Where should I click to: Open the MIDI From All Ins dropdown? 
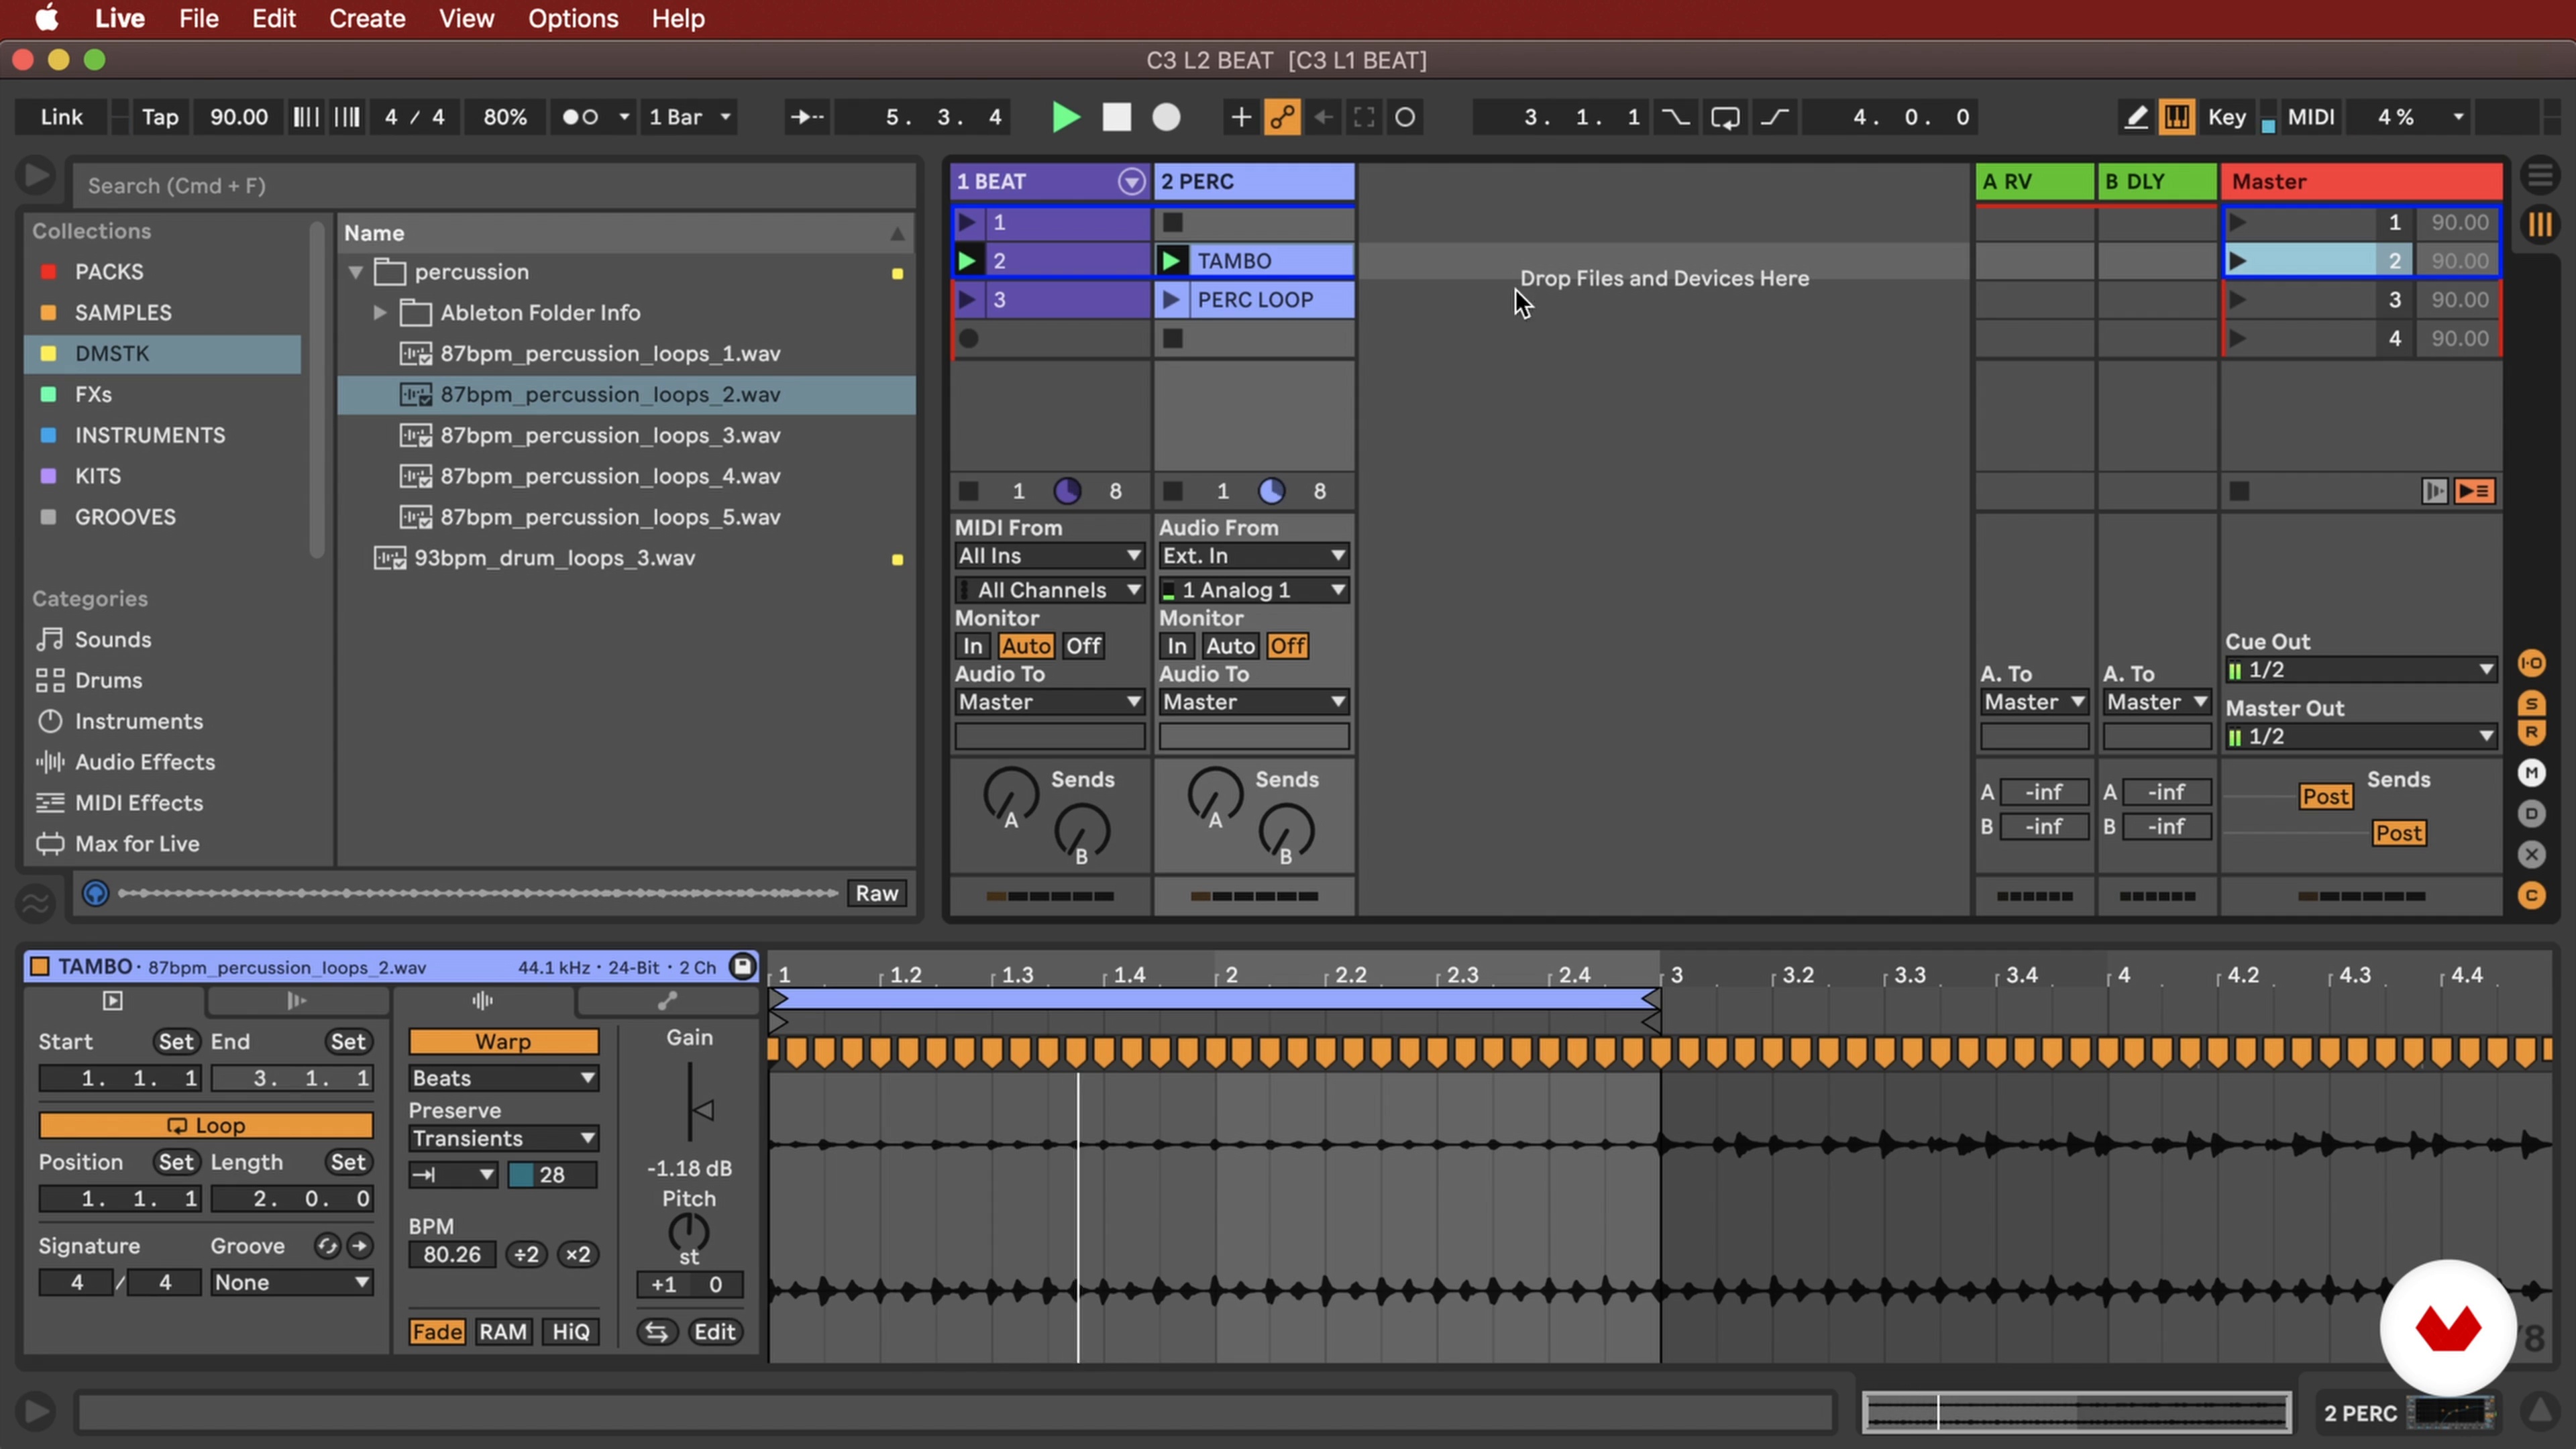click(x=1049, y=556)
